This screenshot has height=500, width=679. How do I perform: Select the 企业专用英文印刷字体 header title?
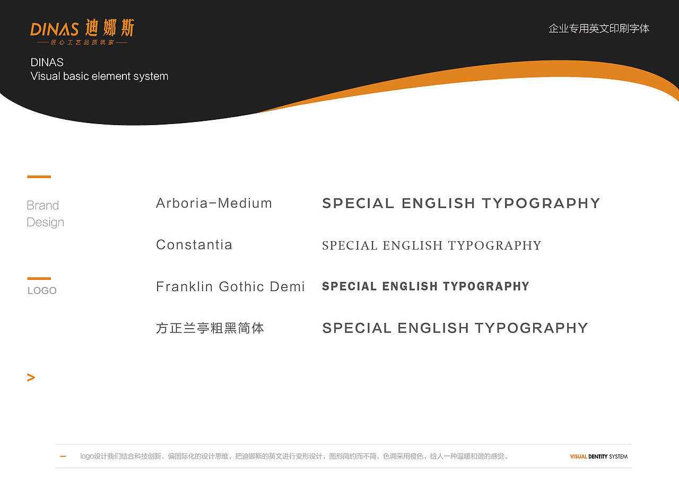click(599, 29)
